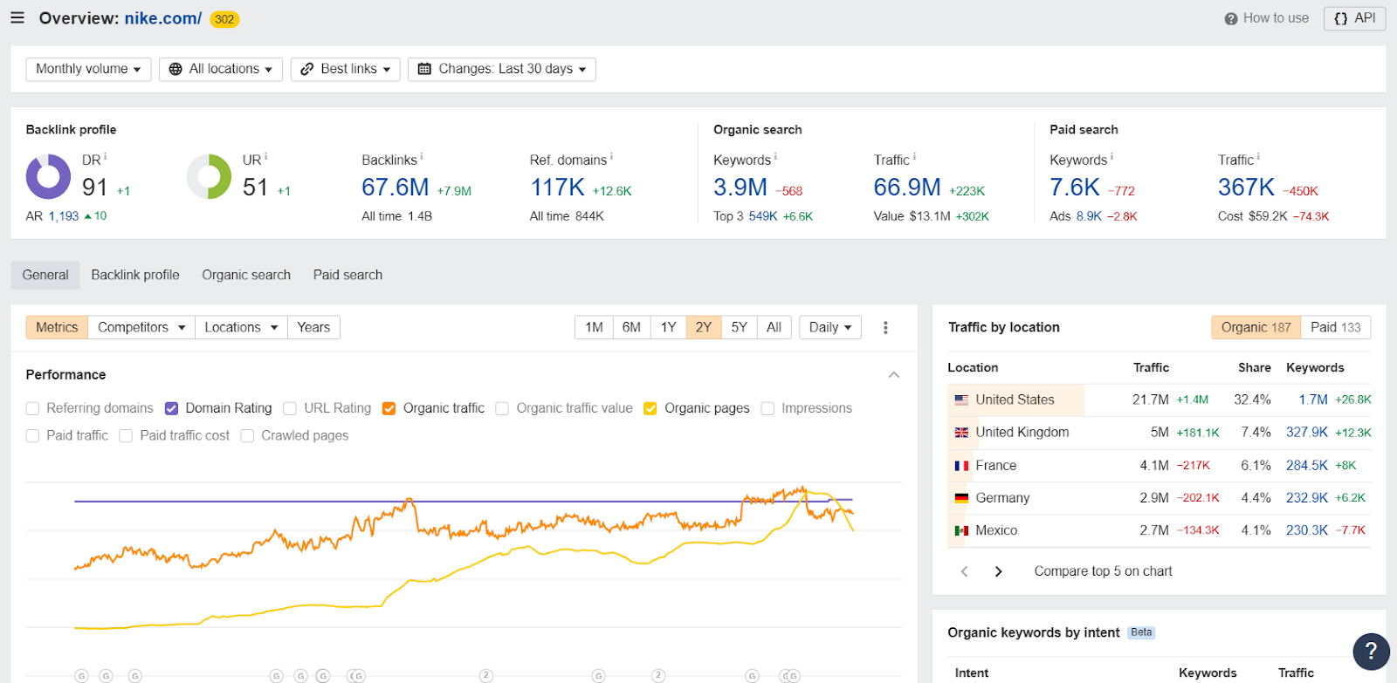The image size is (1397, 683).
Task: Open the Daily granularity dropdown
Action: click(x=830, y=327)
